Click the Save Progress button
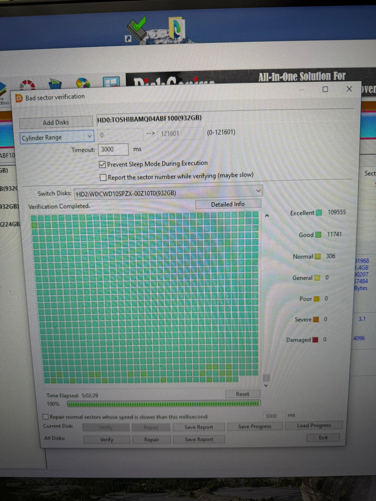This screenshot has width=376, height=501. (x=255, y=426)
